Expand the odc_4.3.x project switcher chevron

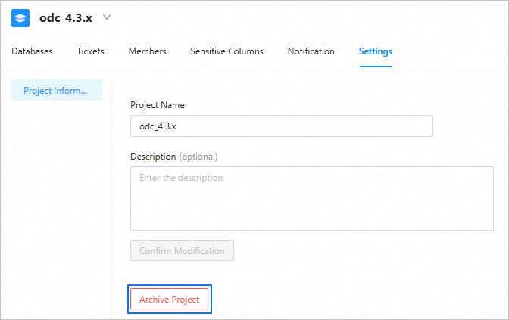[x=107, y=17]
